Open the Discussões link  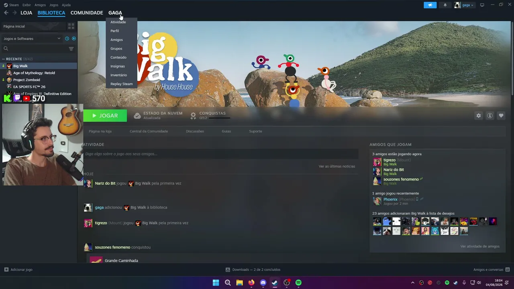point(195,131)
